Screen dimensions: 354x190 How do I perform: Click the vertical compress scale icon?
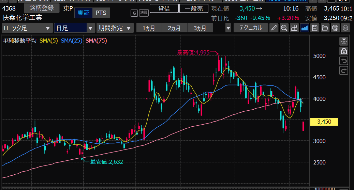tap(344, 42)
